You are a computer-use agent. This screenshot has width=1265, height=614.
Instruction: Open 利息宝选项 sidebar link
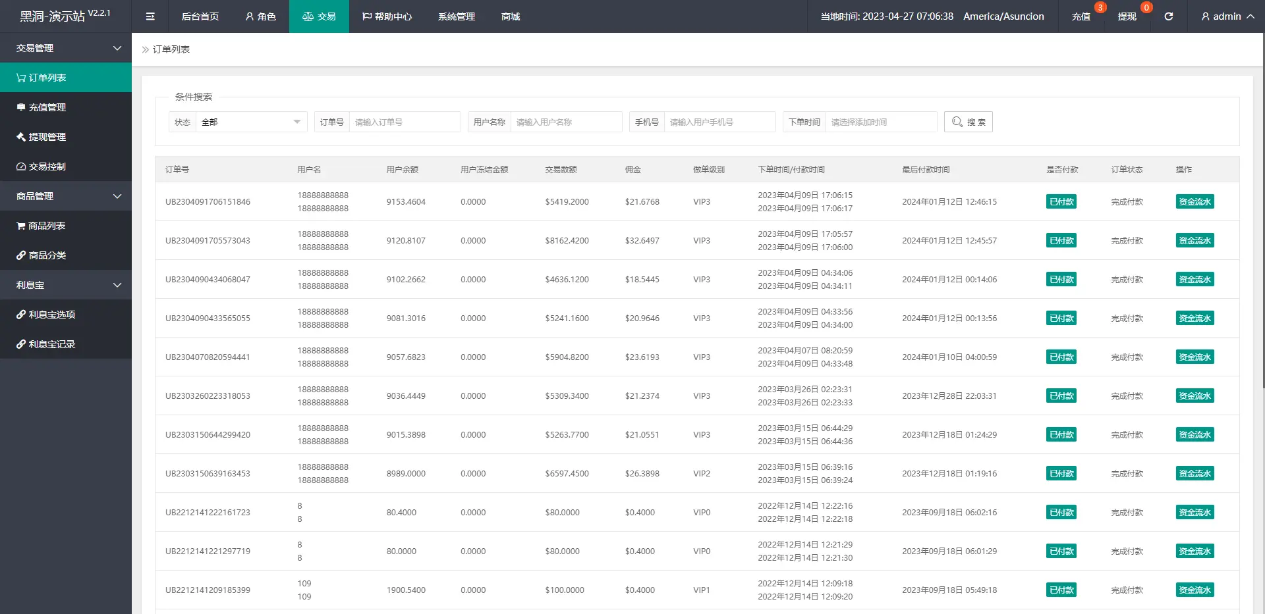[x=51, y=315]
